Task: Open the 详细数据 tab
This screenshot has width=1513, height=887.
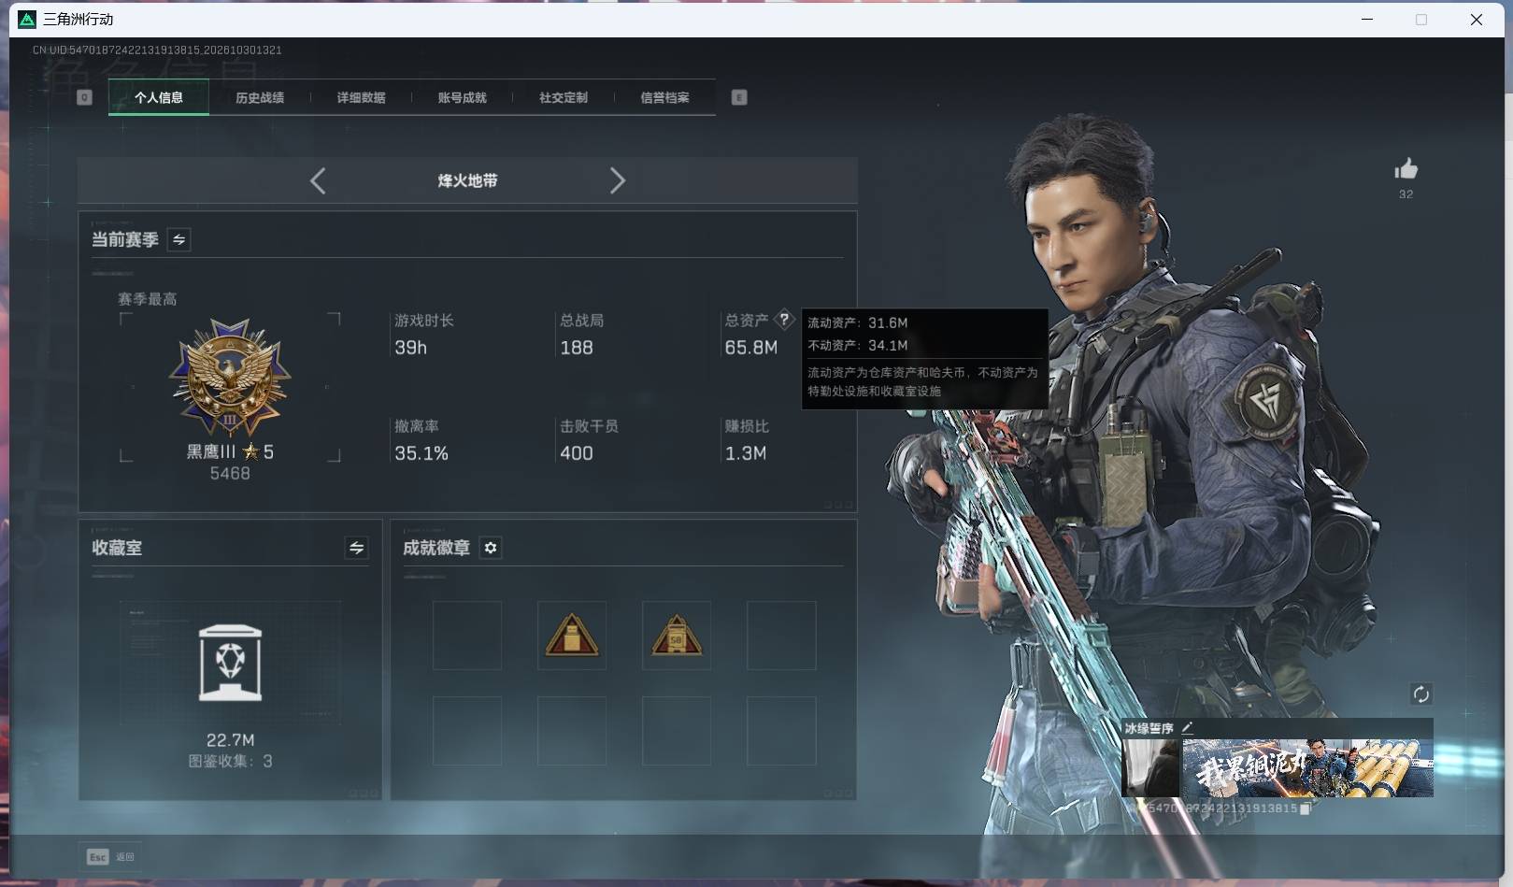Action: click(361, 97)
